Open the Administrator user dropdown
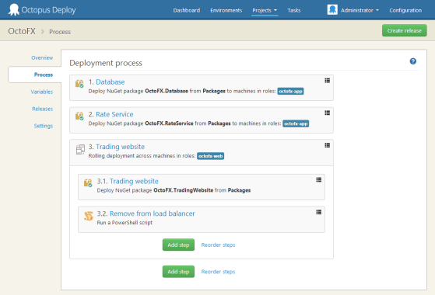 [x=360, y=10]
